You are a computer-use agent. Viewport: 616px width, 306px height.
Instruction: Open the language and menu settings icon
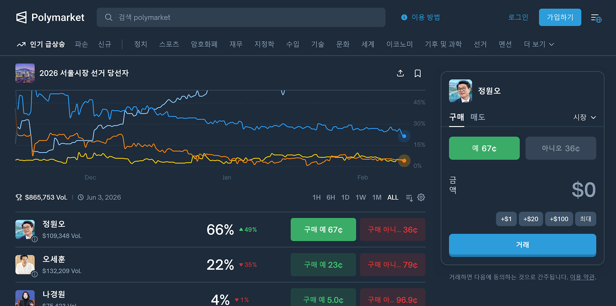coord(596,18)
